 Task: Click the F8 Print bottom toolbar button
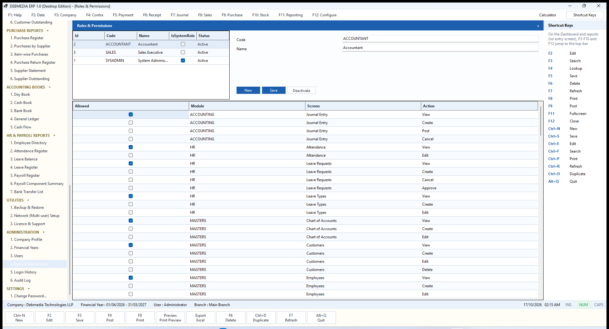pyautogui.click(x=140, y=318)
